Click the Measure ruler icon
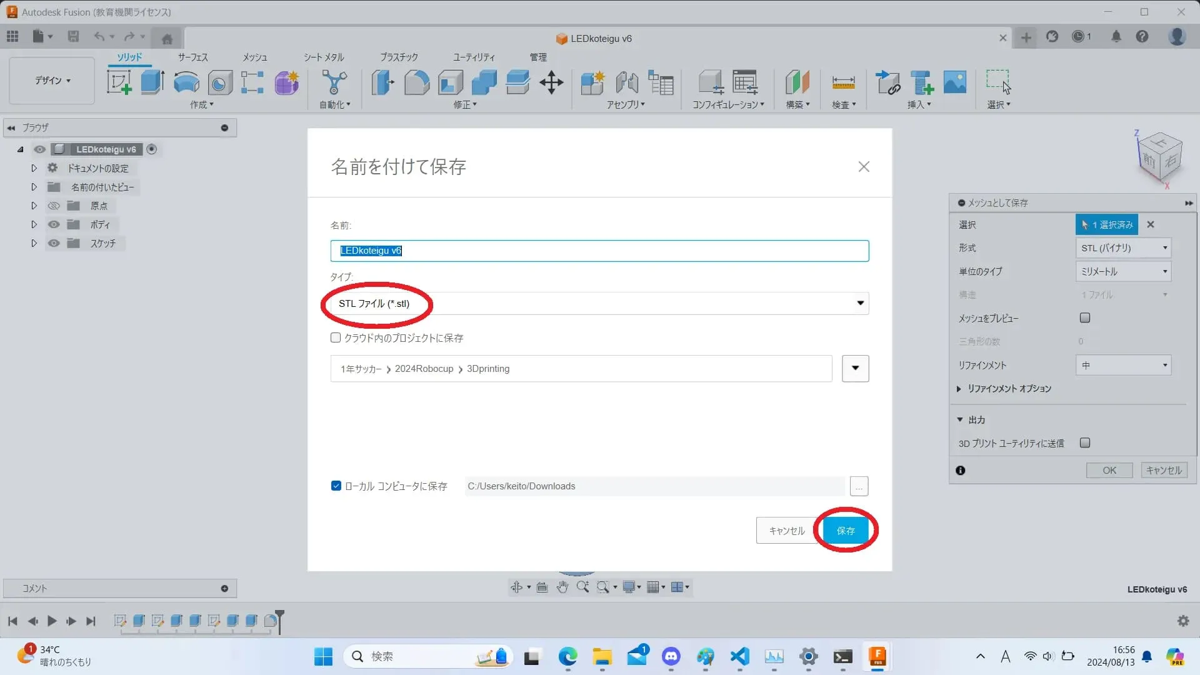Screen dimensions: 1200x675 click(843, 82)
